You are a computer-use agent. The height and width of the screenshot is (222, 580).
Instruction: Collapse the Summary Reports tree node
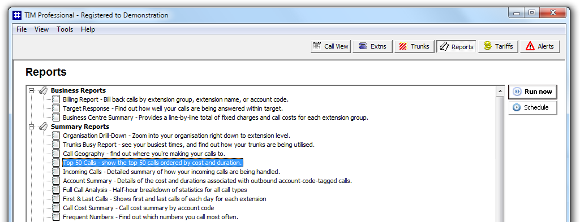[32, 127]
